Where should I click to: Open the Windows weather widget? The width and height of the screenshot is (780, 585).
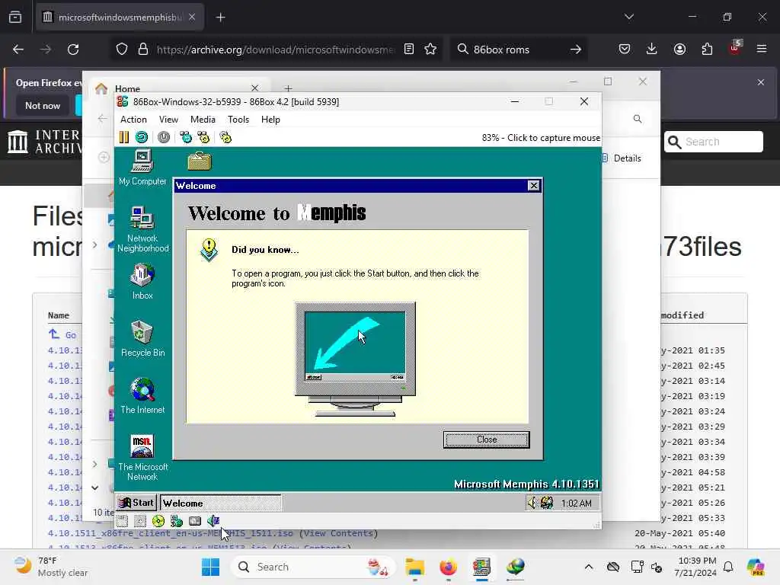click(x=51, y=567)
